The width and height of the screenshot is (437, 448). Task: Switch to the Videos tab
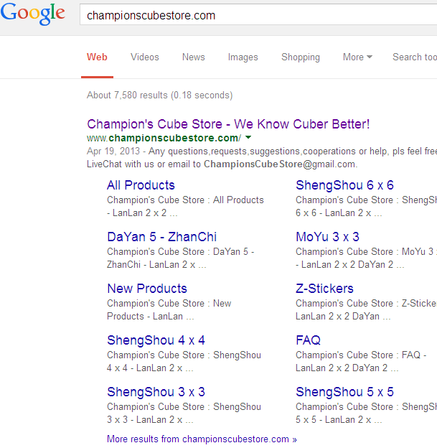pos(145,57)
